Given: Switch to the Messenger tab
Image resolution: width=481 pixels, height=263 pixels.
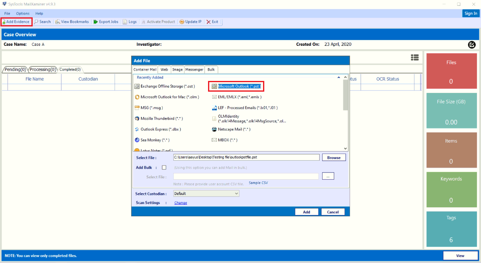Looking at the screenshot, I should [x=194, y=69].
